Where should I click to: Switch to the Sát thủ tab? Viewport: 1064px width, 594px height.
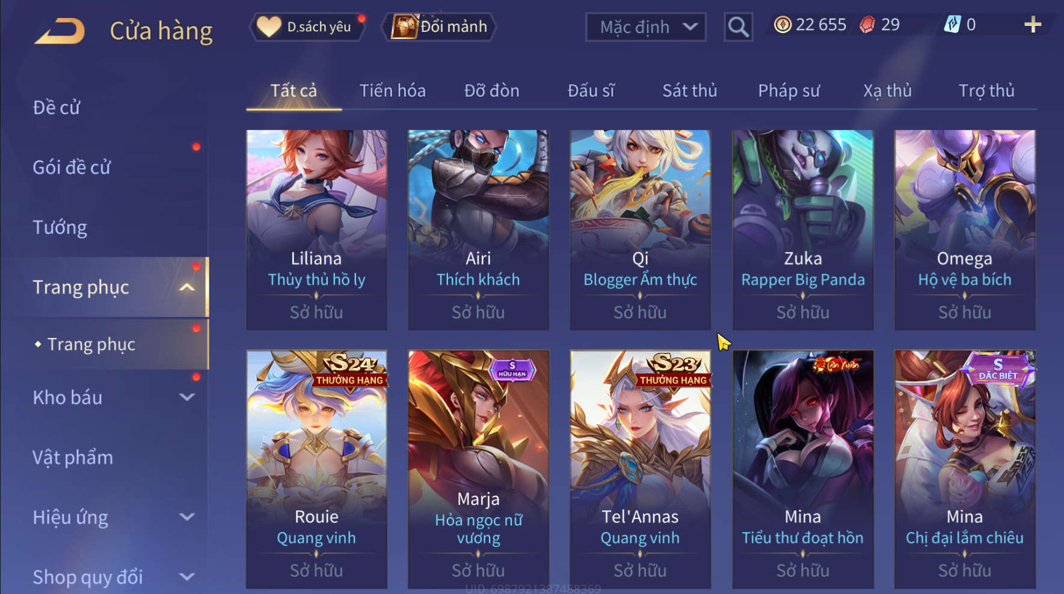pyautogui.click(x=689, y=91)
